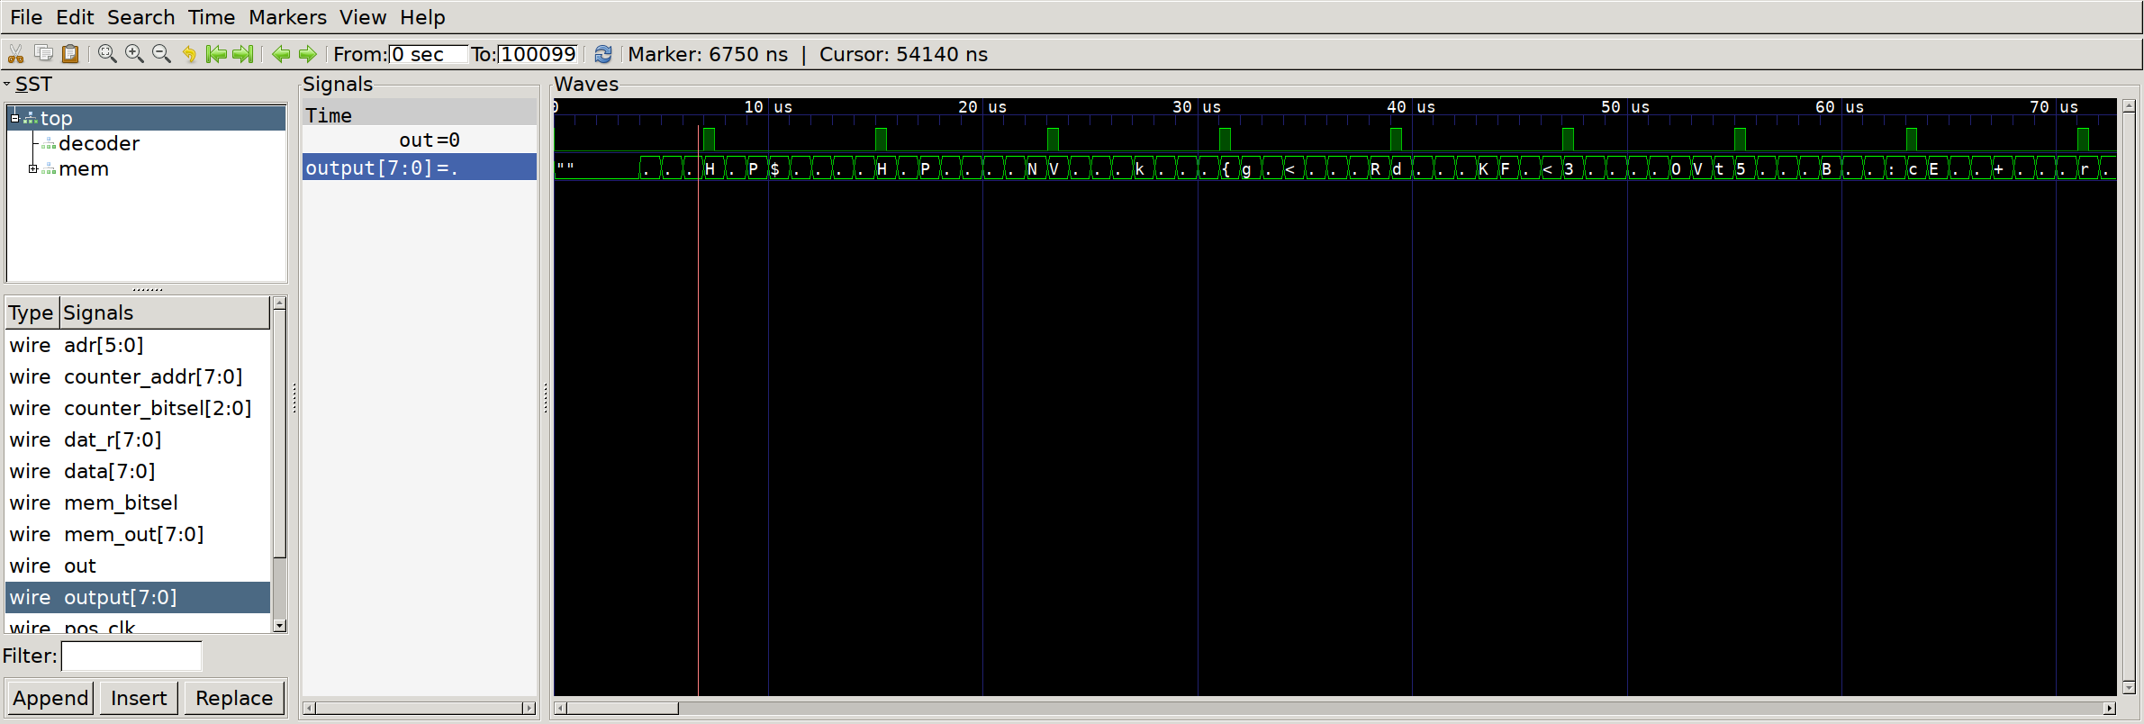Click the Cut scissors toolbar icon
2144x724 pixels.
[x=15, y=54]
